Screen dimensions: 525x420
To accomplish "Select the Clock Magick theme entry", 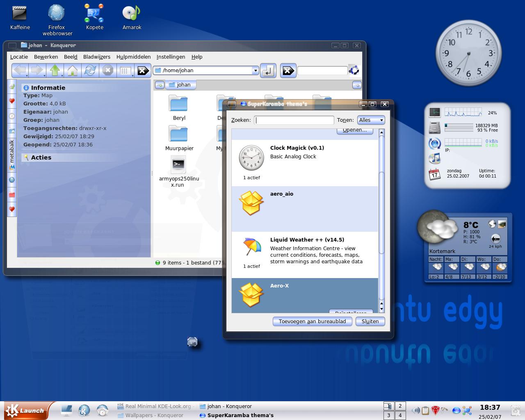I will (x=305, y=163).
